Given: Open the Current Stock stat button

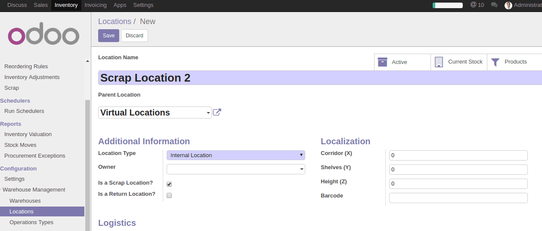Looking at the screenshot, I should coord(459,62).
